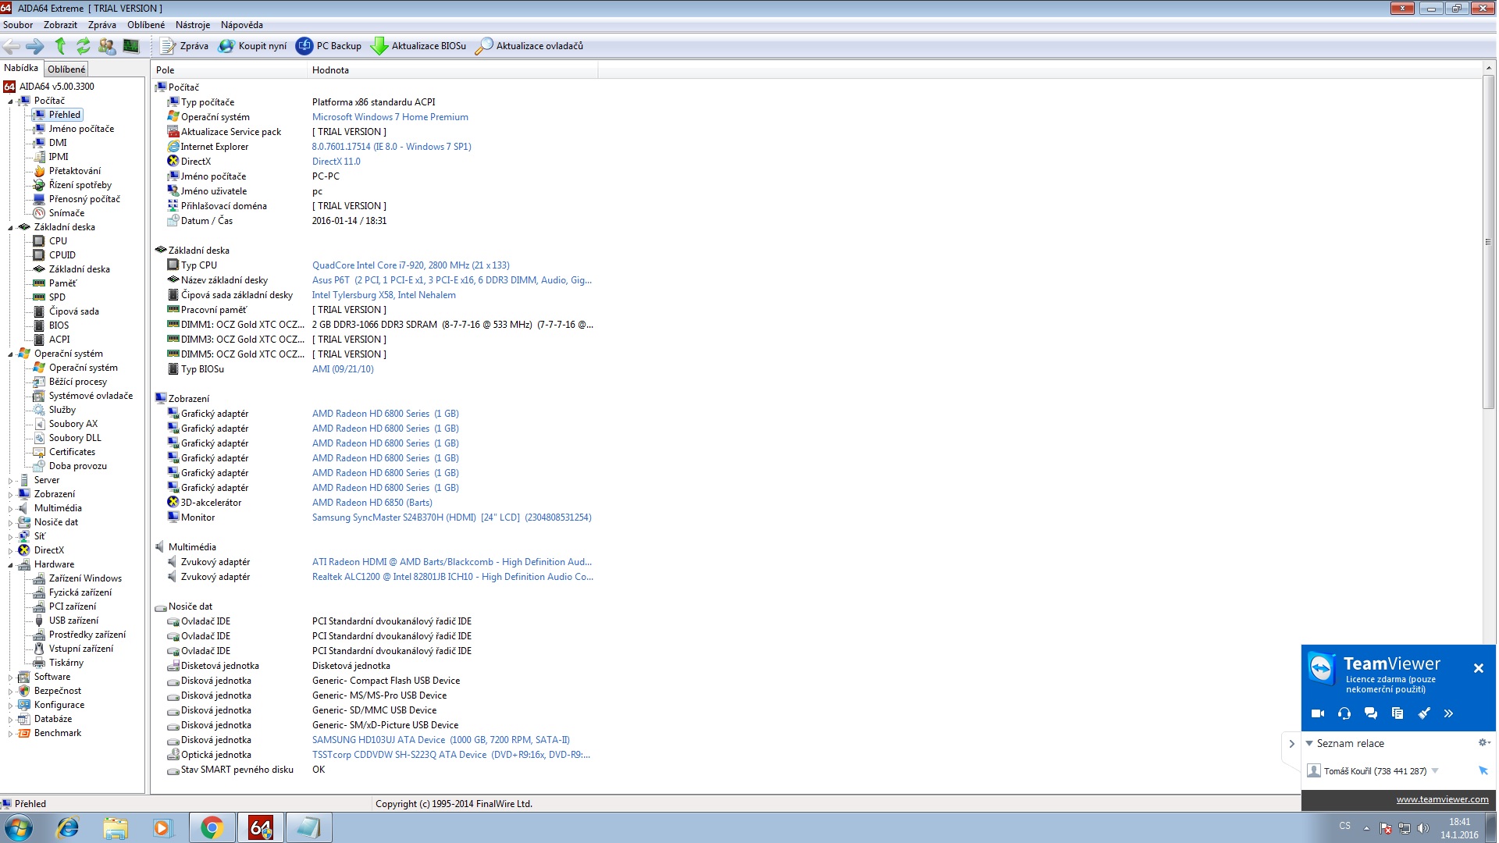1499x843 pixels.
Task: Click the Refresh toolbar icon
Action: click(83, 46)
